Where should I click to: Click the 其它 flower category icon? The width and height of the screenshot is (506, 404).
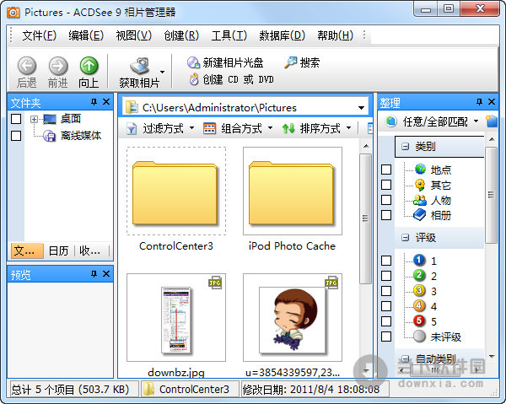(x=420, y=185)
